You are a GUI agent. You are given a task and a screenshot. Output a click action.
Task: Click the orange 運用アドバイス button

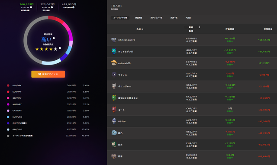(x=48, y=74)
